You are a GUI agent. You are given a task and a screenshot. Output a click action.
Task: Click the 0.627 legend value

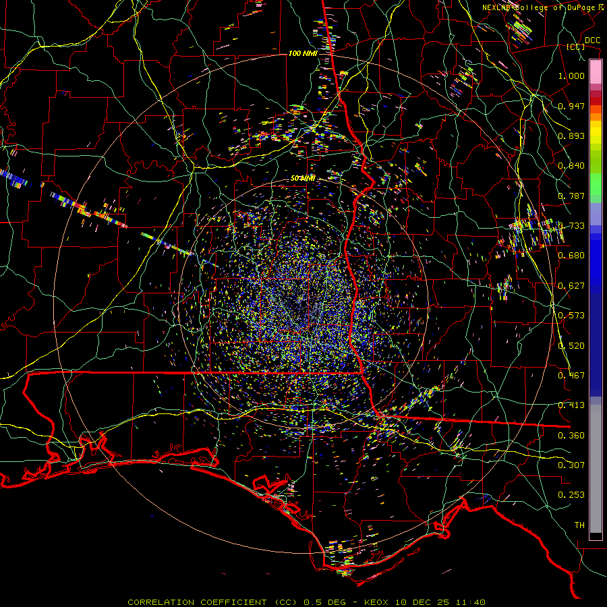point(571,286)
